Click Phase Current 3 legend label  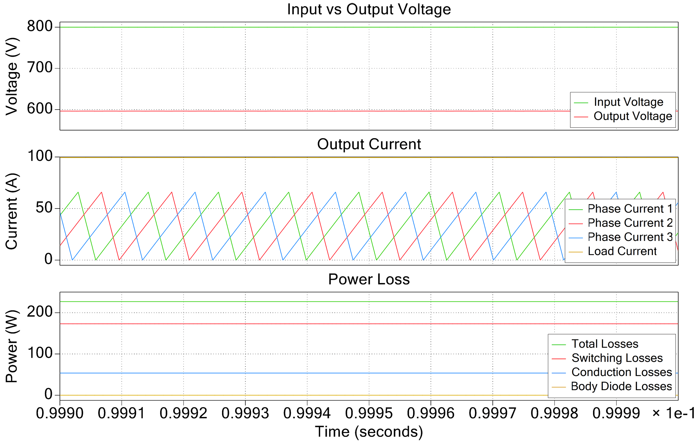click(630, 237)
